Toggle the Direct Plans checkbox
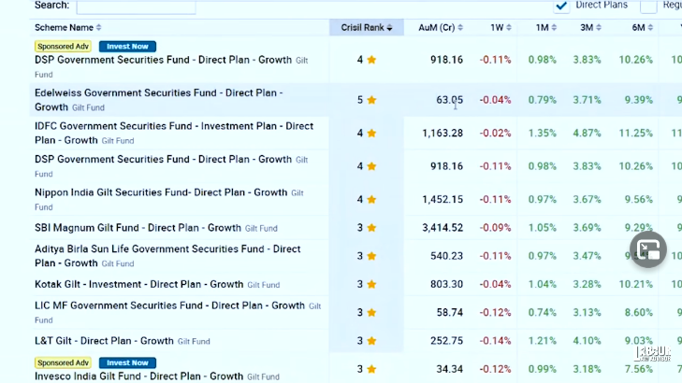 (561, 6)
